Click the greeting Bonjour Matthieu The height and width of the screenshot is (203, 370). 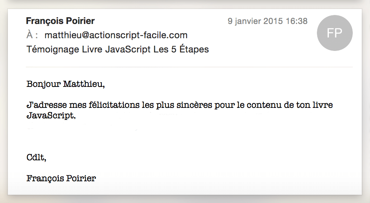point(65,84)
